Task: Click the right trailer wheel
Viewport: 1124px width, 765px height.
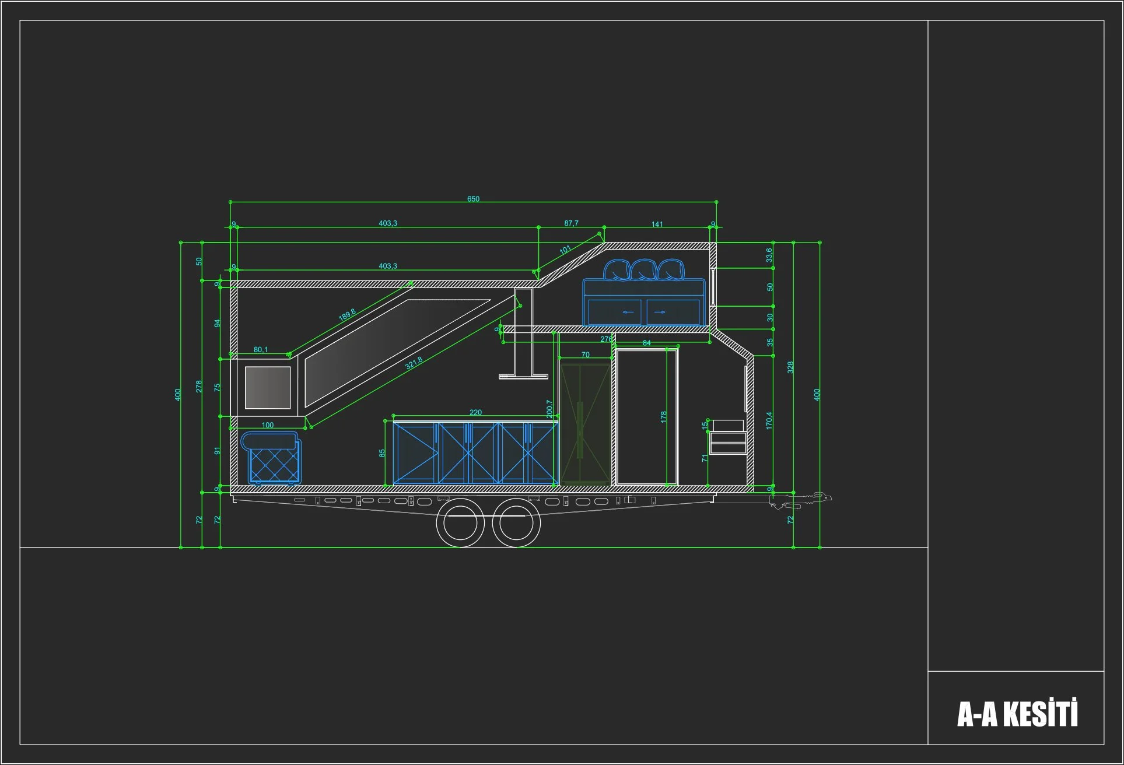Action: pyautogui.click(x=516, y=522)
